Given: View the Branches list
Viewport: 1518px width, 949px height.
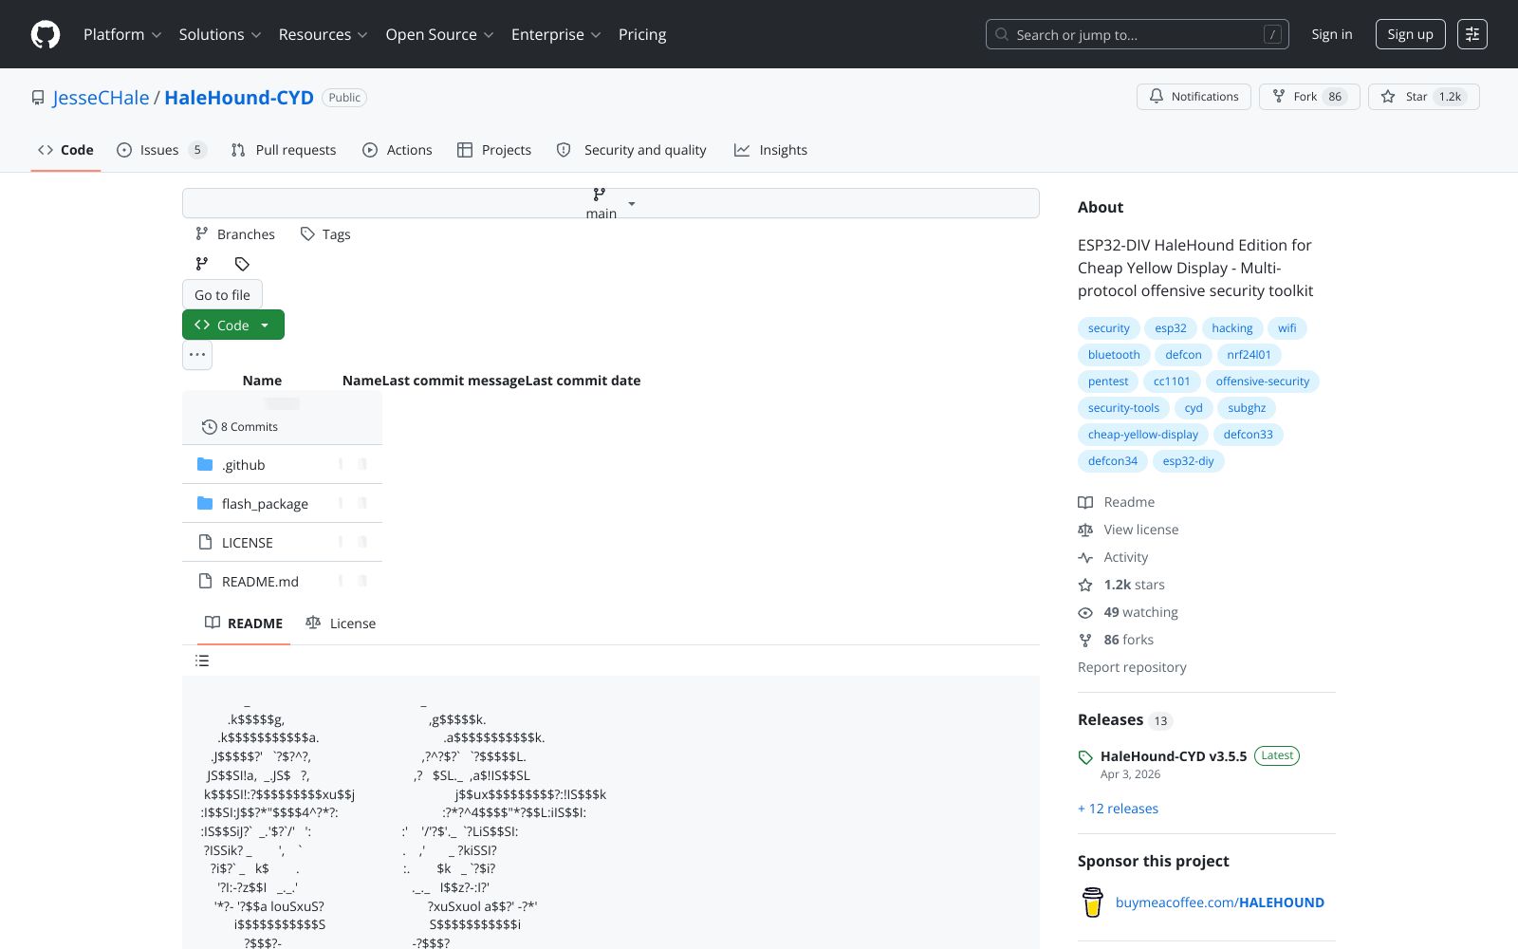Looking at the screenshot, I should point(235,233).
